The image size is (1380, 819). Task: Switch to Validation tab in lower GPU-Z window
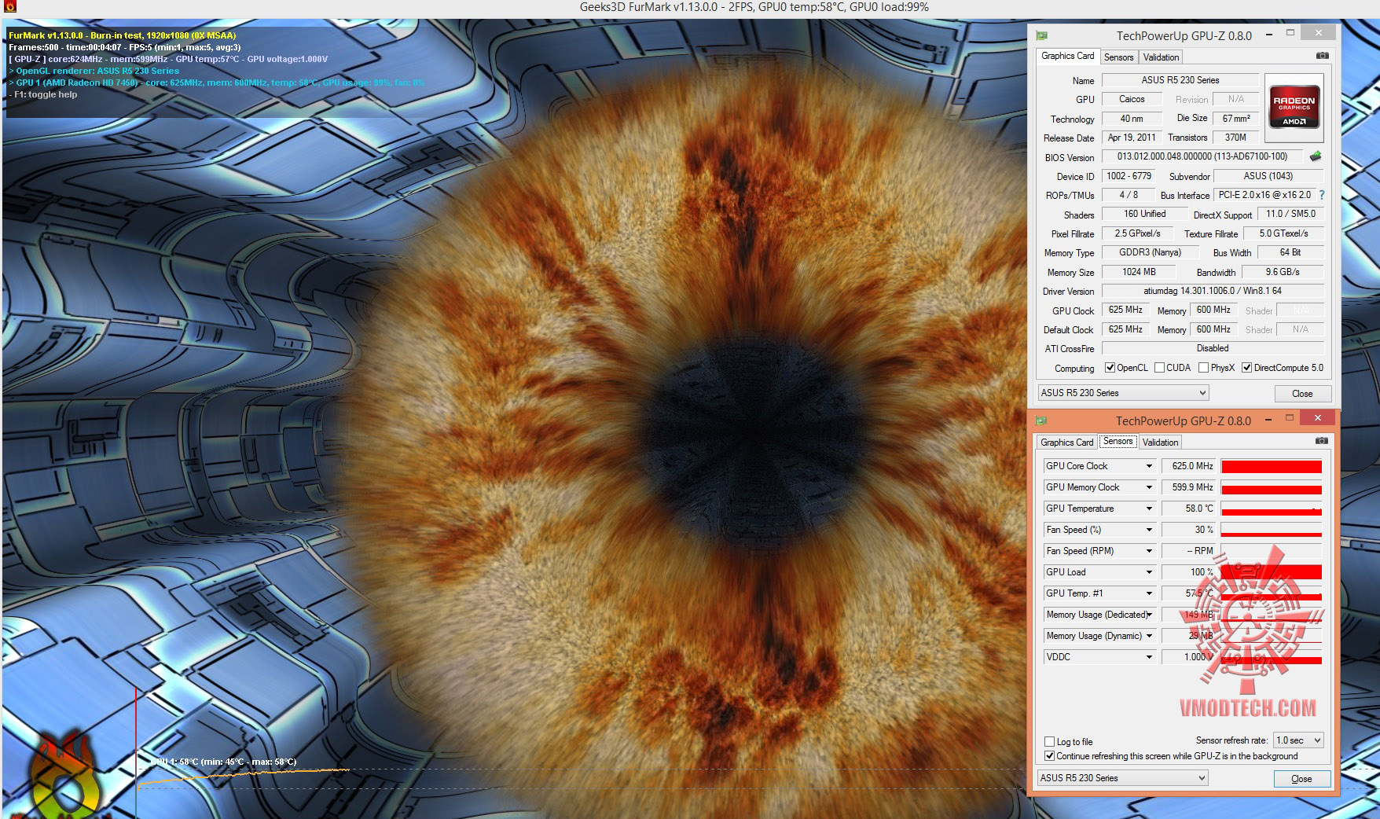coord(1160,443)
